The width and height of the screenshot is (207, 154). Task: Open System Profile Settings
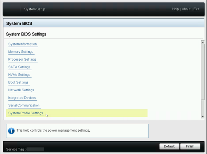[26, 113]
